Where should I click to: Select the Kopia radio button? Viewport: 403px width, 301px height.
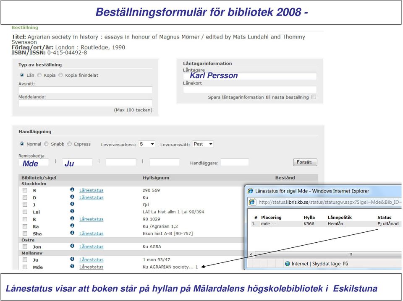(39, 75)
